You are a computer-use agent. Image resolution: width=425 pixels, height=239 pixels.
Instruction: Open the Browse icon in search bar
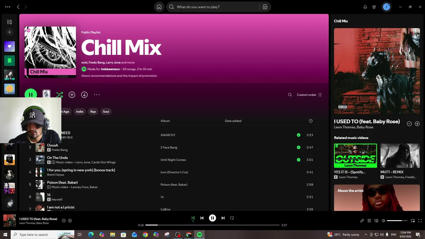(x=265, y=7)
